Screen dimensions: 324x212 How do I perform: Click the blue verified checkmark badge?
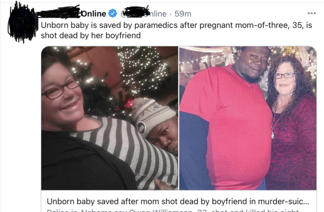click(x=113, y=14)
